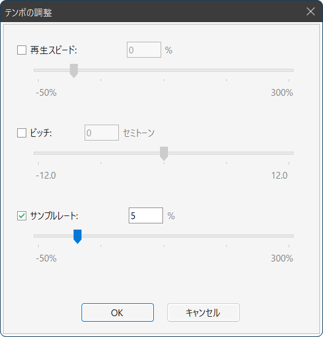Click the ピッチ label text
Screen dimensions: 323x337
pyautogui.click(x=41, y=133)
